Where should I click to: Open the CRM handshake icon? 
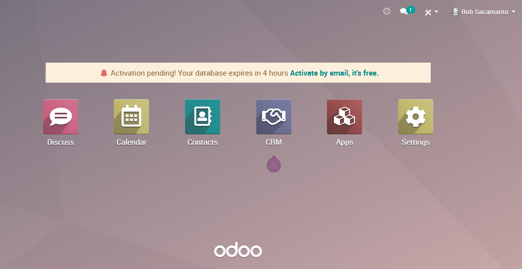coord(274,117)
